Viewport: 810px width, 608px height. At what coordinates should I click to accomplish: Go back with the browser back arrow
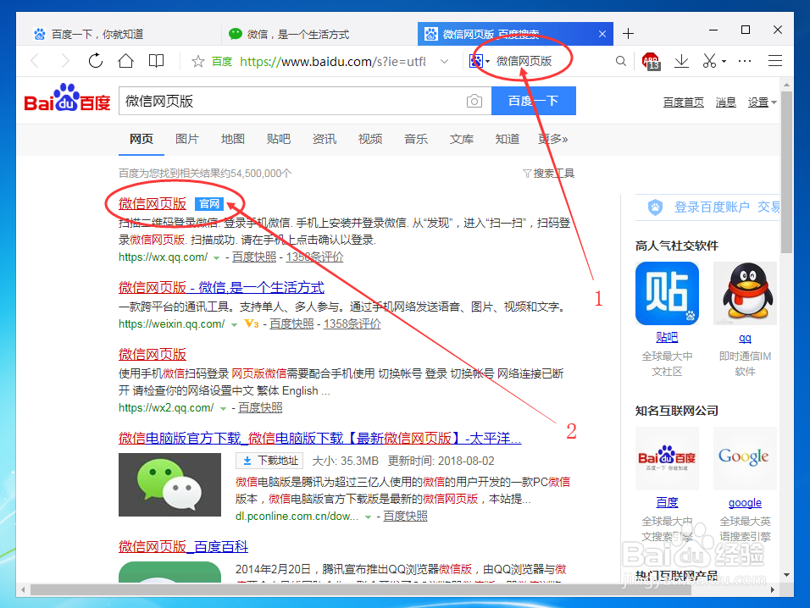pyautogui.click(x=35, y=62)
